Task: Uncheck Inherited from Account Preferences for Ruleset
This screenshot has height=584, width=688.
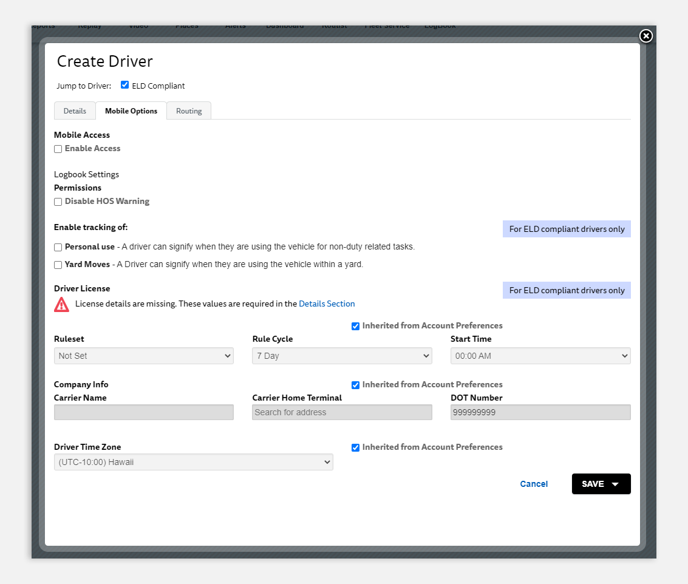Action: tap(355, 326)
